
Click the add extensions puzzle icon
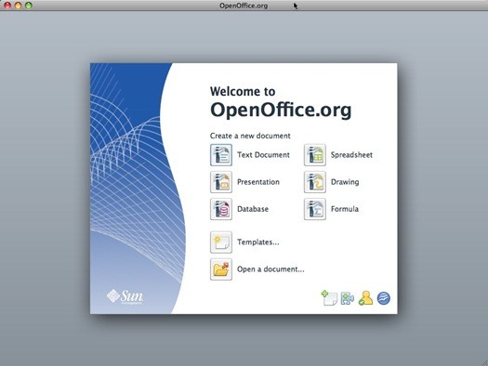pyautogui.click(x=347, y=298)
